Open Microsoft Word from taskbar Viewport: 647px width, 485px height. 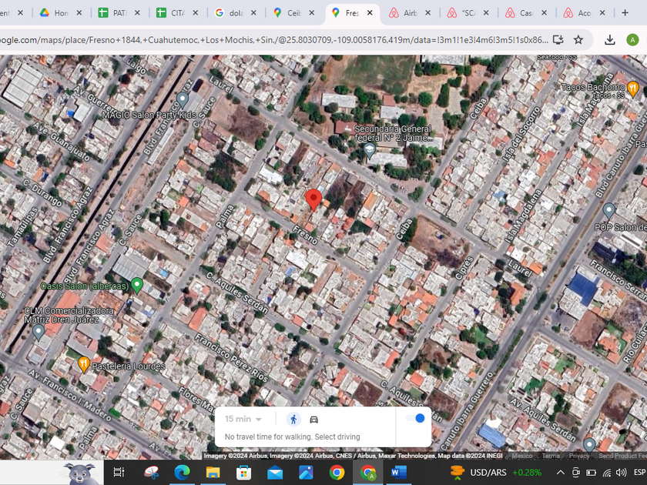point(398,472)
